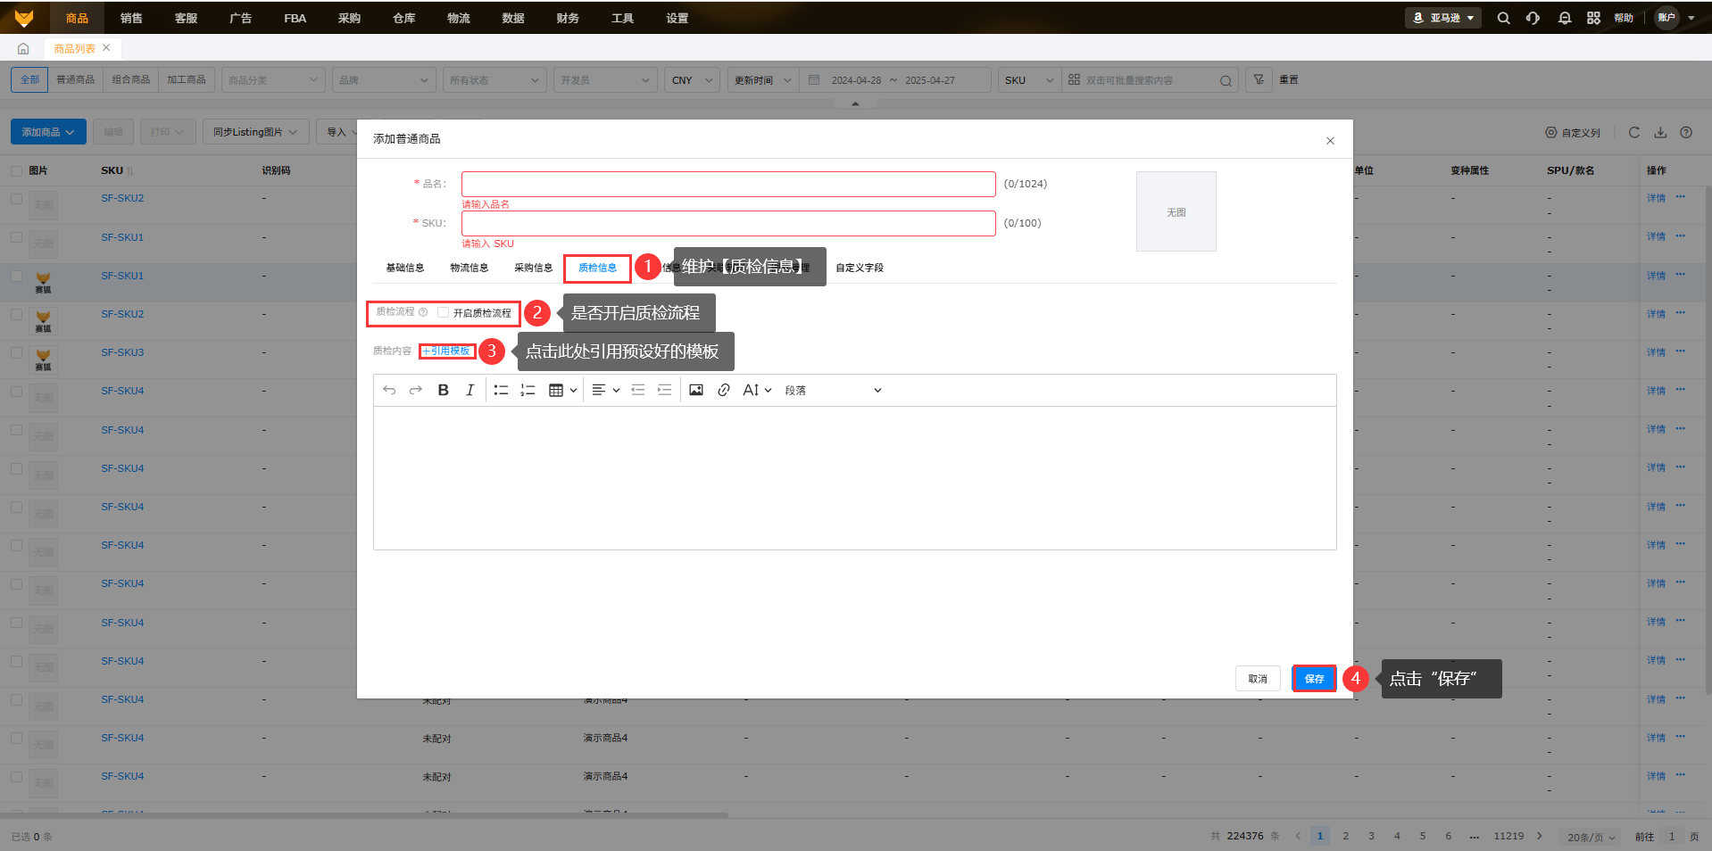Screen dimensions: 1712x851
Task: Check the first SF-SKU4 row checkbox
Action: point(16,392)
